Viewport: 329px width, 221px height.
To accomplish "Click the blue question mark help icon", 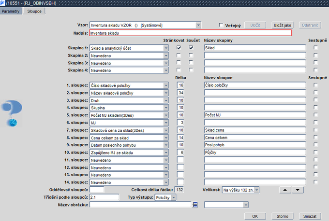I will tap(12, 108).
